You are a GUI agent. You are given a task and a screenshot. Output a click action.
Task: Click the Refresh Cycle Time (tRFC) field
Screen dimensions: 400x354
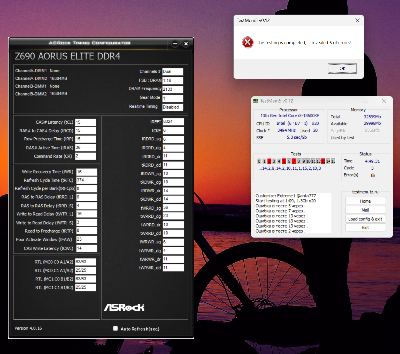(87, 180)
